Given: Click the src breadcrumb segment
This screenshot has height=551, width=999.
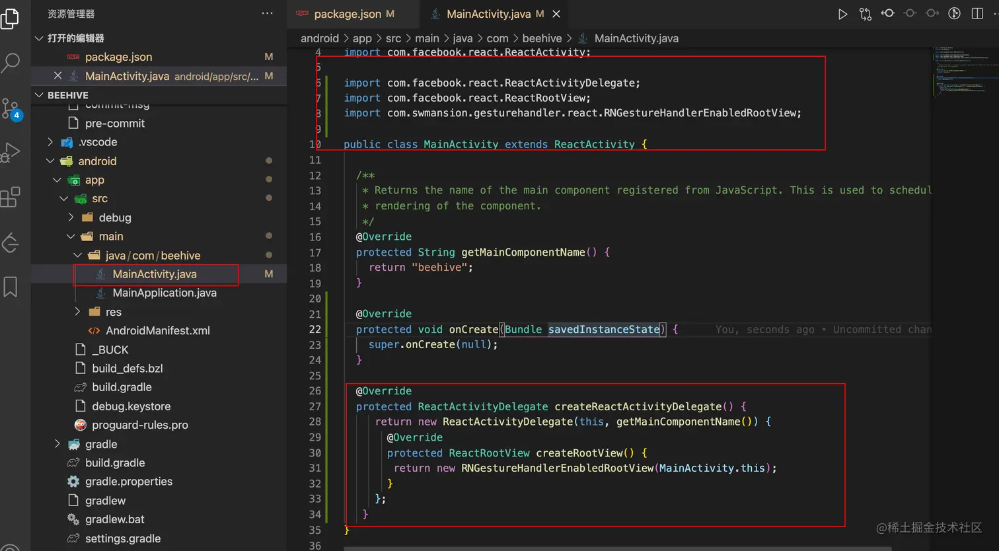Looking at the screenshot, I should point(393,38).
